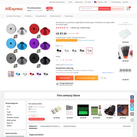Open the Wunschliste heart icon in header
The width and height of the screenshot is (137, 137).
(x=112, y=2)
